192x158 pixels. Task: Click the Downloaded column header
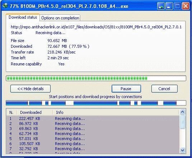click(x=34, y=112)
